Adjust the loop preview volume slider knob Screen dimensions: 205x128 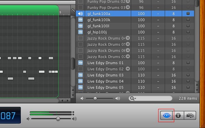point(95,98)
